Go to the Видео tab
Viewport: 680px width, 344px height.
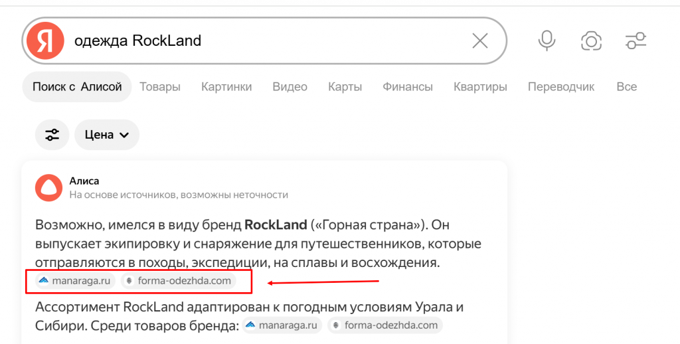[290, 87]
